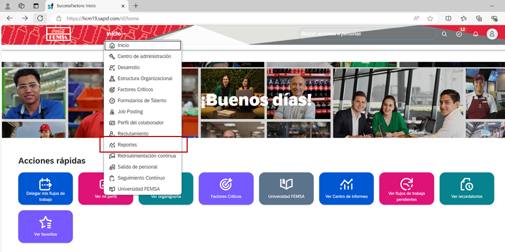Open Universidad FEMSA menu entry
Image resolution: width=505 pixels, height=252 pixels.
coord(138,189)
